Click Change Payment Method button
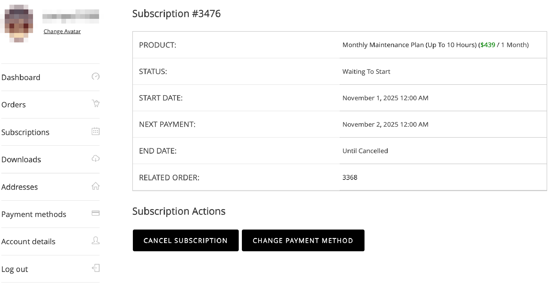The width and height of the screenshot is (549, 290). 303,241
